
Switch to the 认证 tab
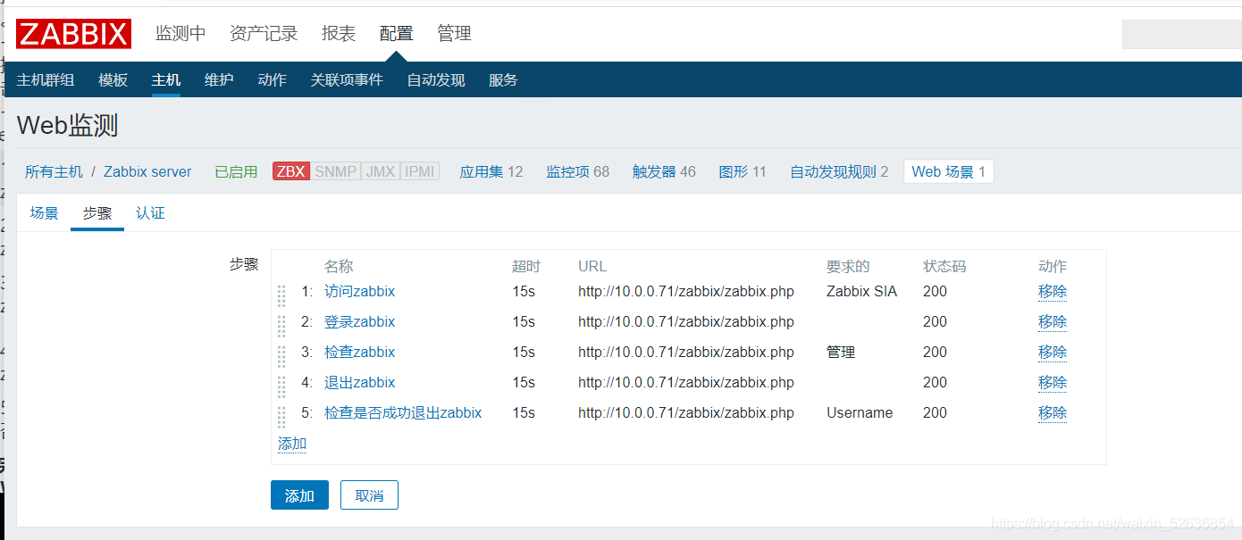[x=150, y=213]
